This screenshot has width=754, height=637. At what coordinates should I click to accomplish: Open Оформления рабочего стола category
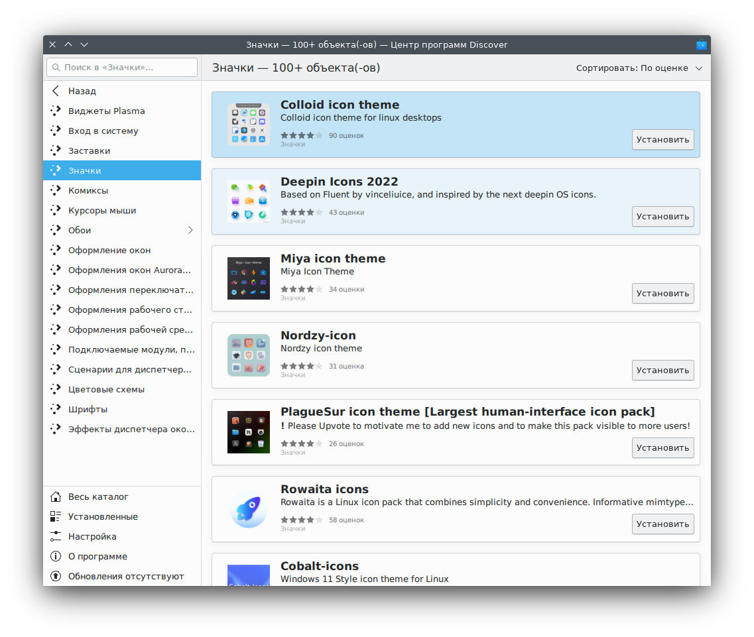click(122, 310)
